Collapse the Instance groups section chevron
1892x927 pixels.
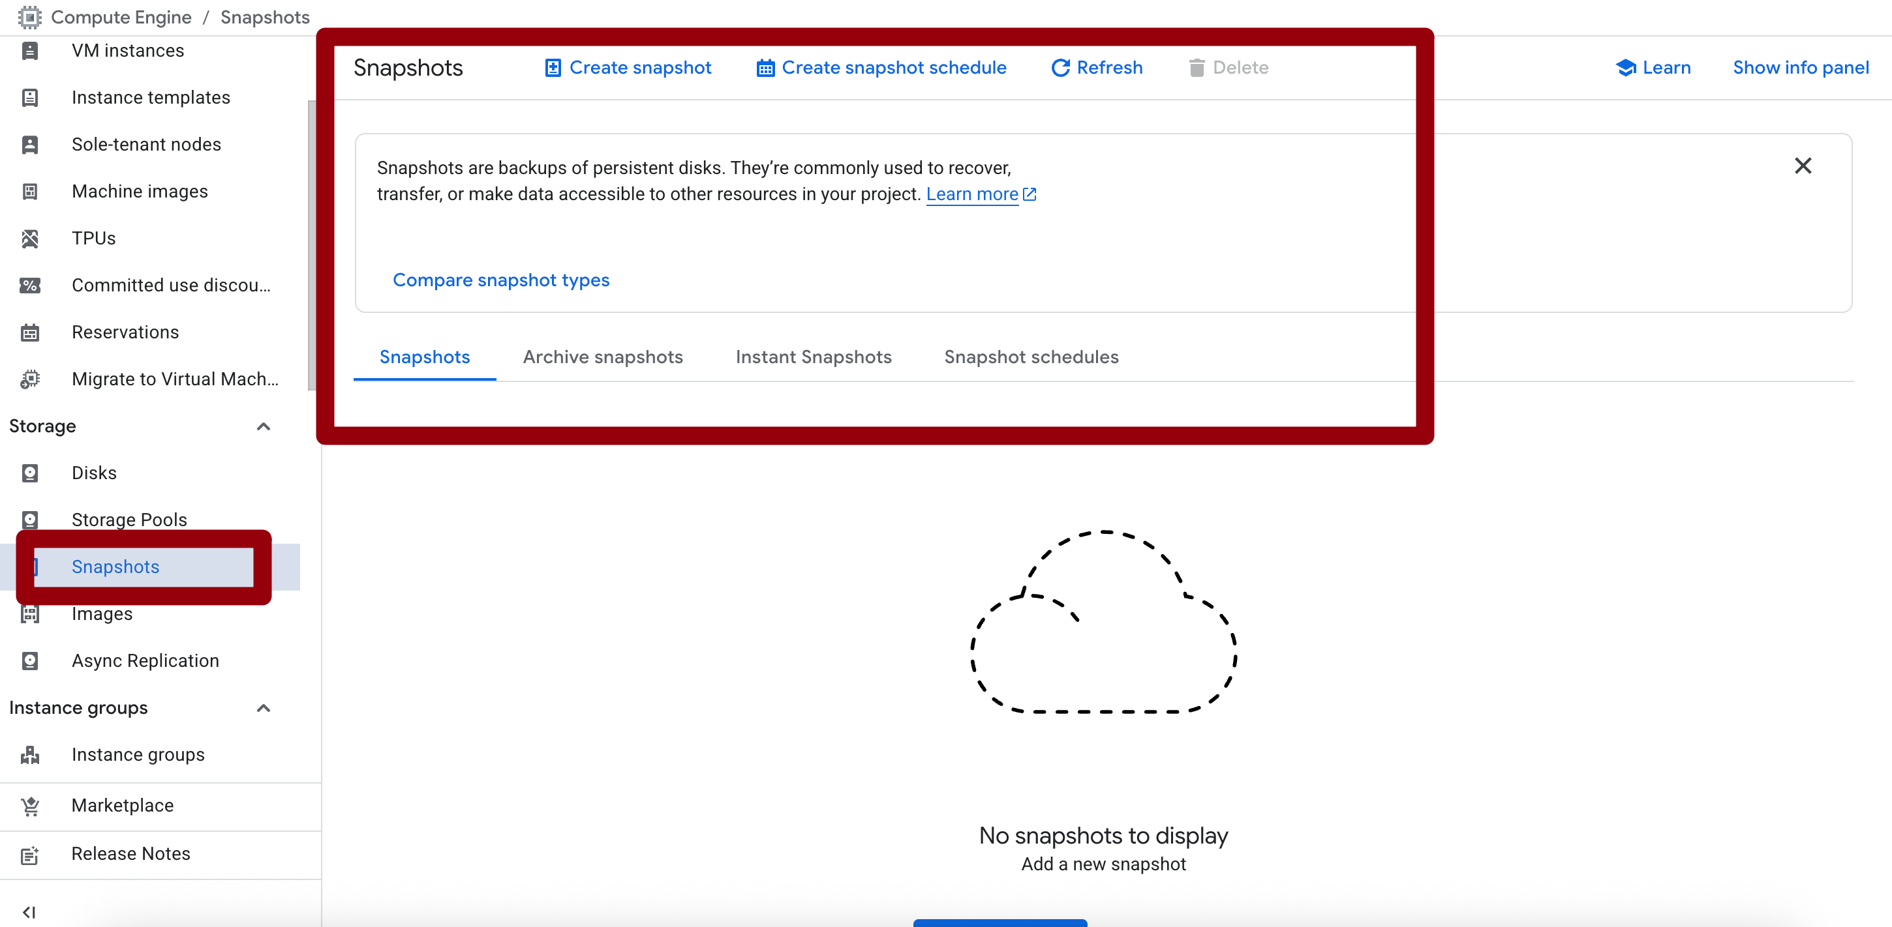click(264, 708)
